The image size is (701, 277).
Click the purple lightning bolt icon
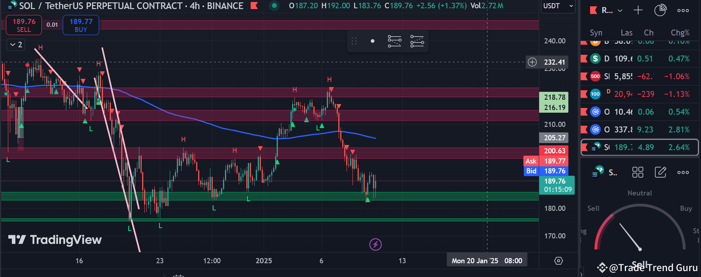[x=375, y=245]
